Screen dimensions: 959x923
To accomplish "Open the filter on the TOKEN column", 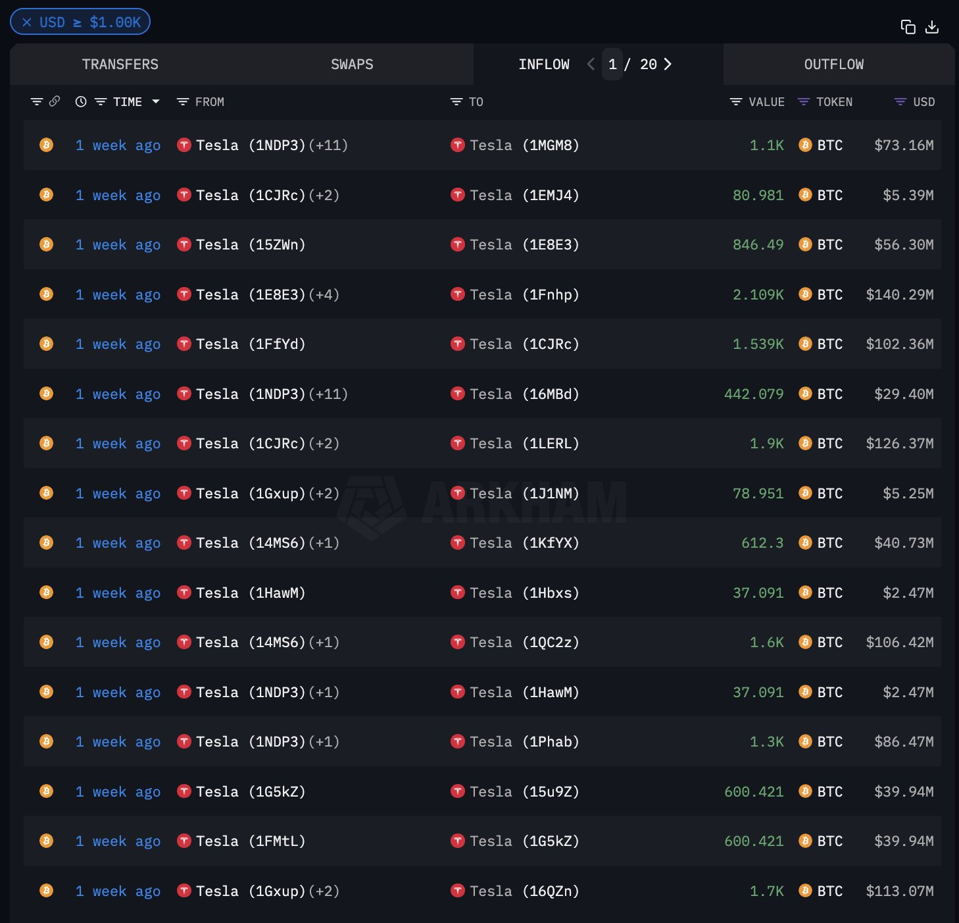I will [x=802, y=101].
